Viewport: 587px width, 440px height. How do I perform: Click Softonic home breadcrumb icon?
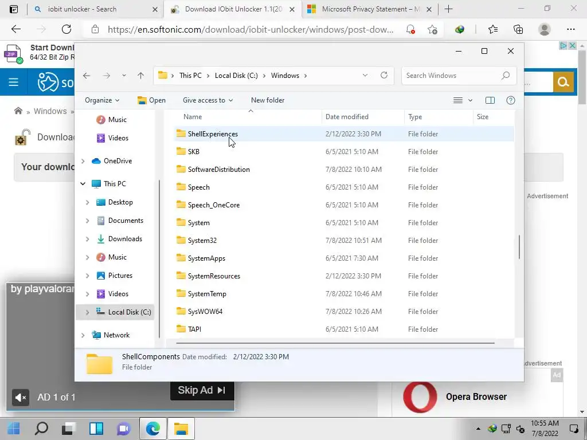[18, 111]
